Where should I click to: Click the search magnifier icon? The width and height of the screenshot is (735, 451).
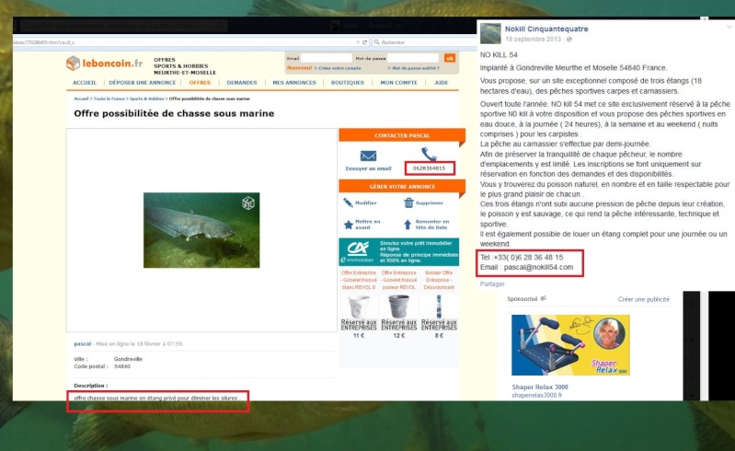pos(376,42)
